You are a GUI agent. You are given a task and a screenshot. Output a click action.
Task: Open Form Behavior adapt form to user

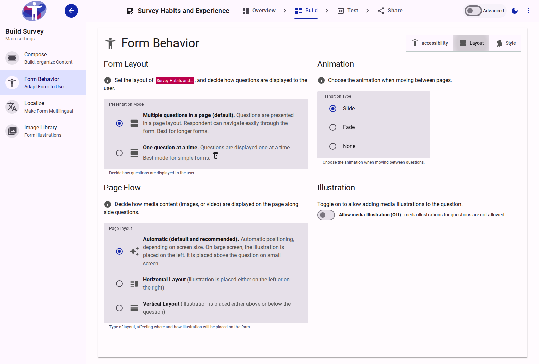click(x=43, y=83)
